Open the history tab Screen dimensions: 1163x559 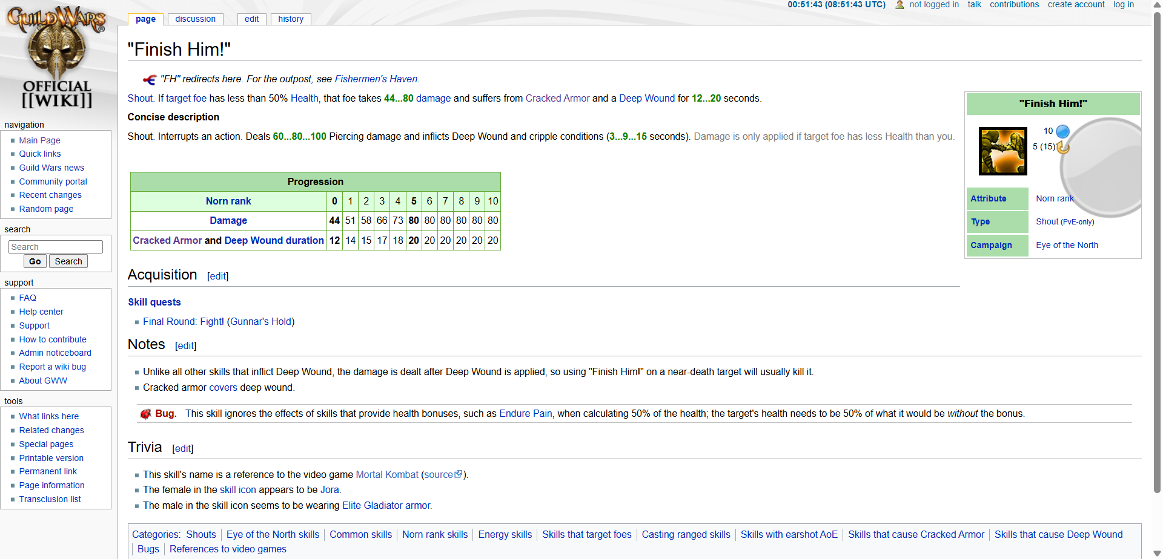(291, 19)
